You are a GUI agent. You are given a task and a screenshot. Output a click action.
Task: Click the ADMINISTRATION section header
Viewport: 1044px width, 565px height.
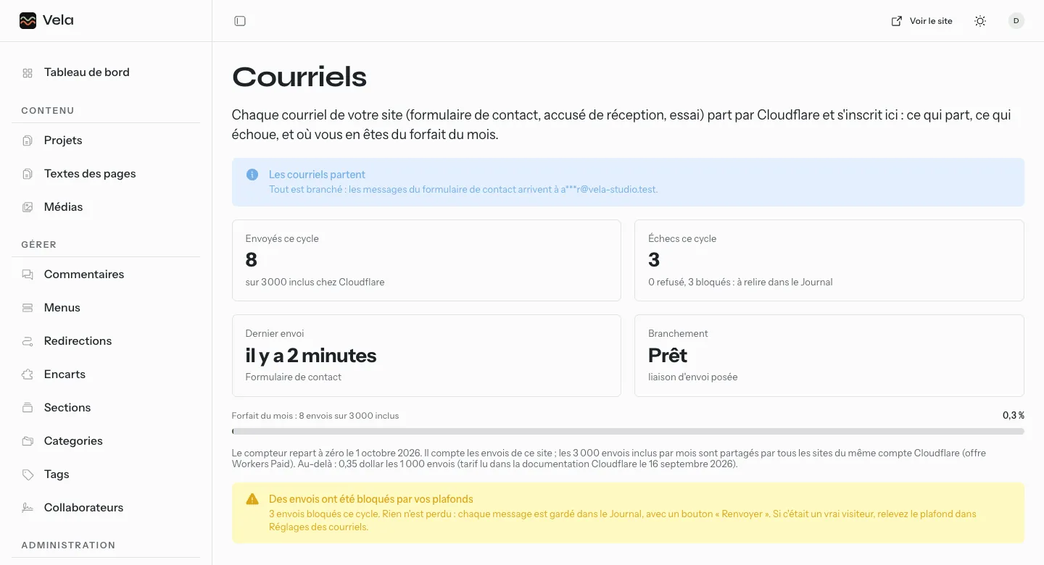pyautogui.click(x=68, y=545)
